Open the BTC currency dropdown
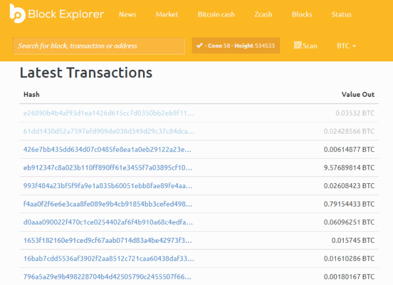Screen dimensions: 393x285 point(346,46)
